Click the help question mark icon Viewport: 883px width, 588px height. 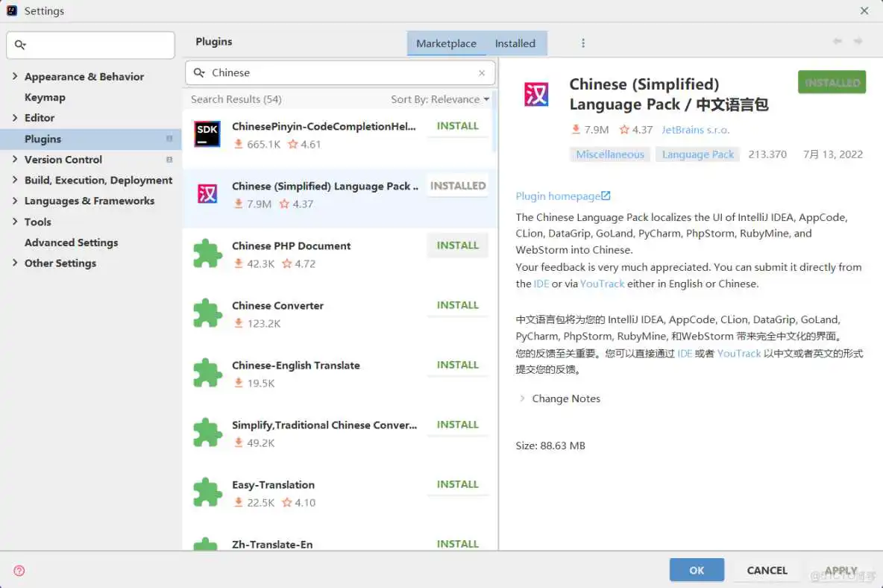(19, 571)
